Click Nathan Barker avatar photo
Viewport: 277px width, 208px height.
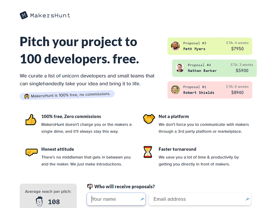[x=180, y=68]
